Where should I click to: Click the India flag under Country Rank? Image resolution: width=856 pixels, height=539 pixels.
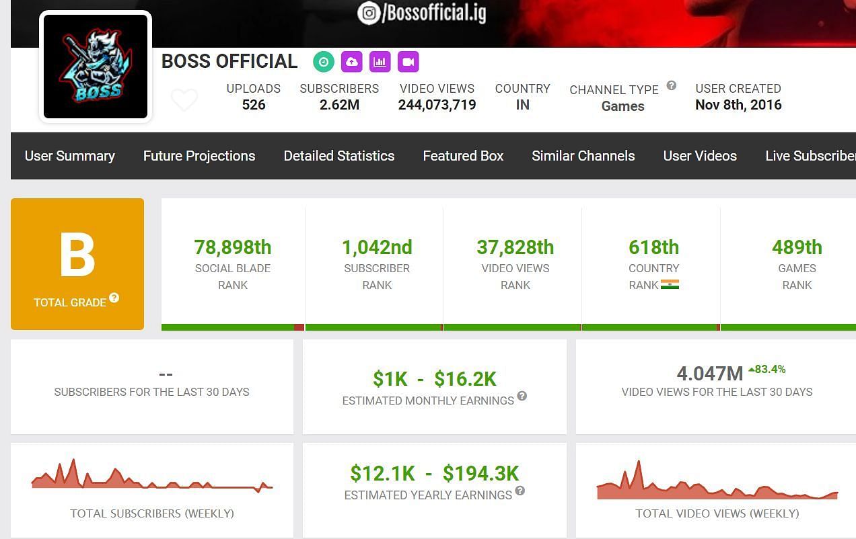click(x=670, y=284)
